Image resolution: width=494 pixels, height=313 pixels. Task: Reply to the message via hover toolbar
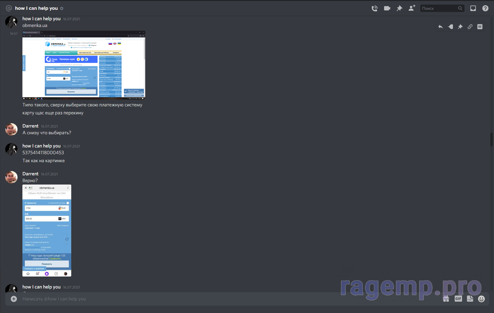tap(441, 27)
